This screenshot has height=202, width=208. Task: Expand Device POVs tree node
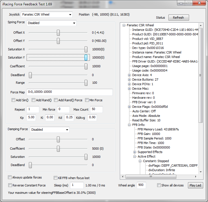pyautogui.click(x=129, y=84)
